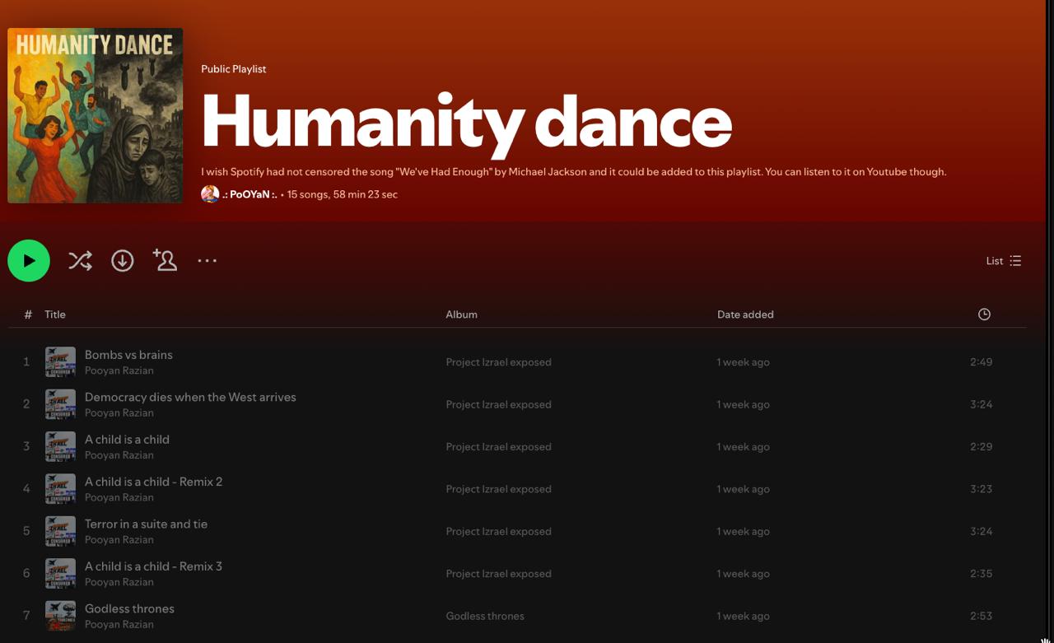The height and width of the screenshot is (643, 1054).
Task: Open Pooyan Razian artist under Terror in a suite
Action: pyautogui.click(x=119, y=539)
